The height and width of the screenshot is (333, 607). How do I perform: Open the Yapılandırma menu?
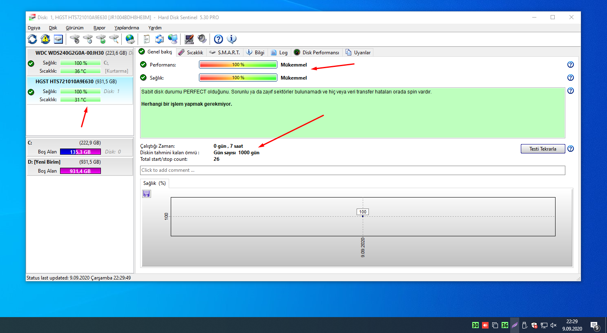tap(127, 28)
